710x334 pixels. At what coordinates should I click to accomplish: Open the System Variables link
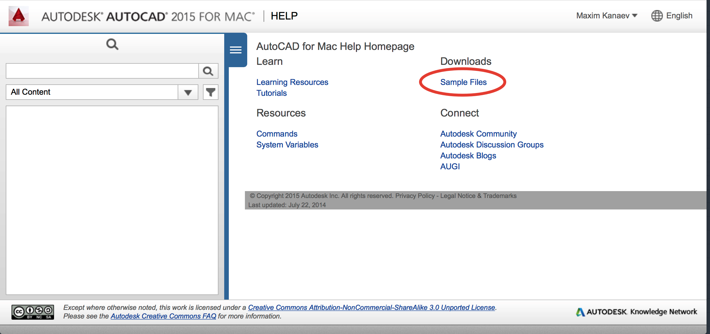(x=287, y=145)
